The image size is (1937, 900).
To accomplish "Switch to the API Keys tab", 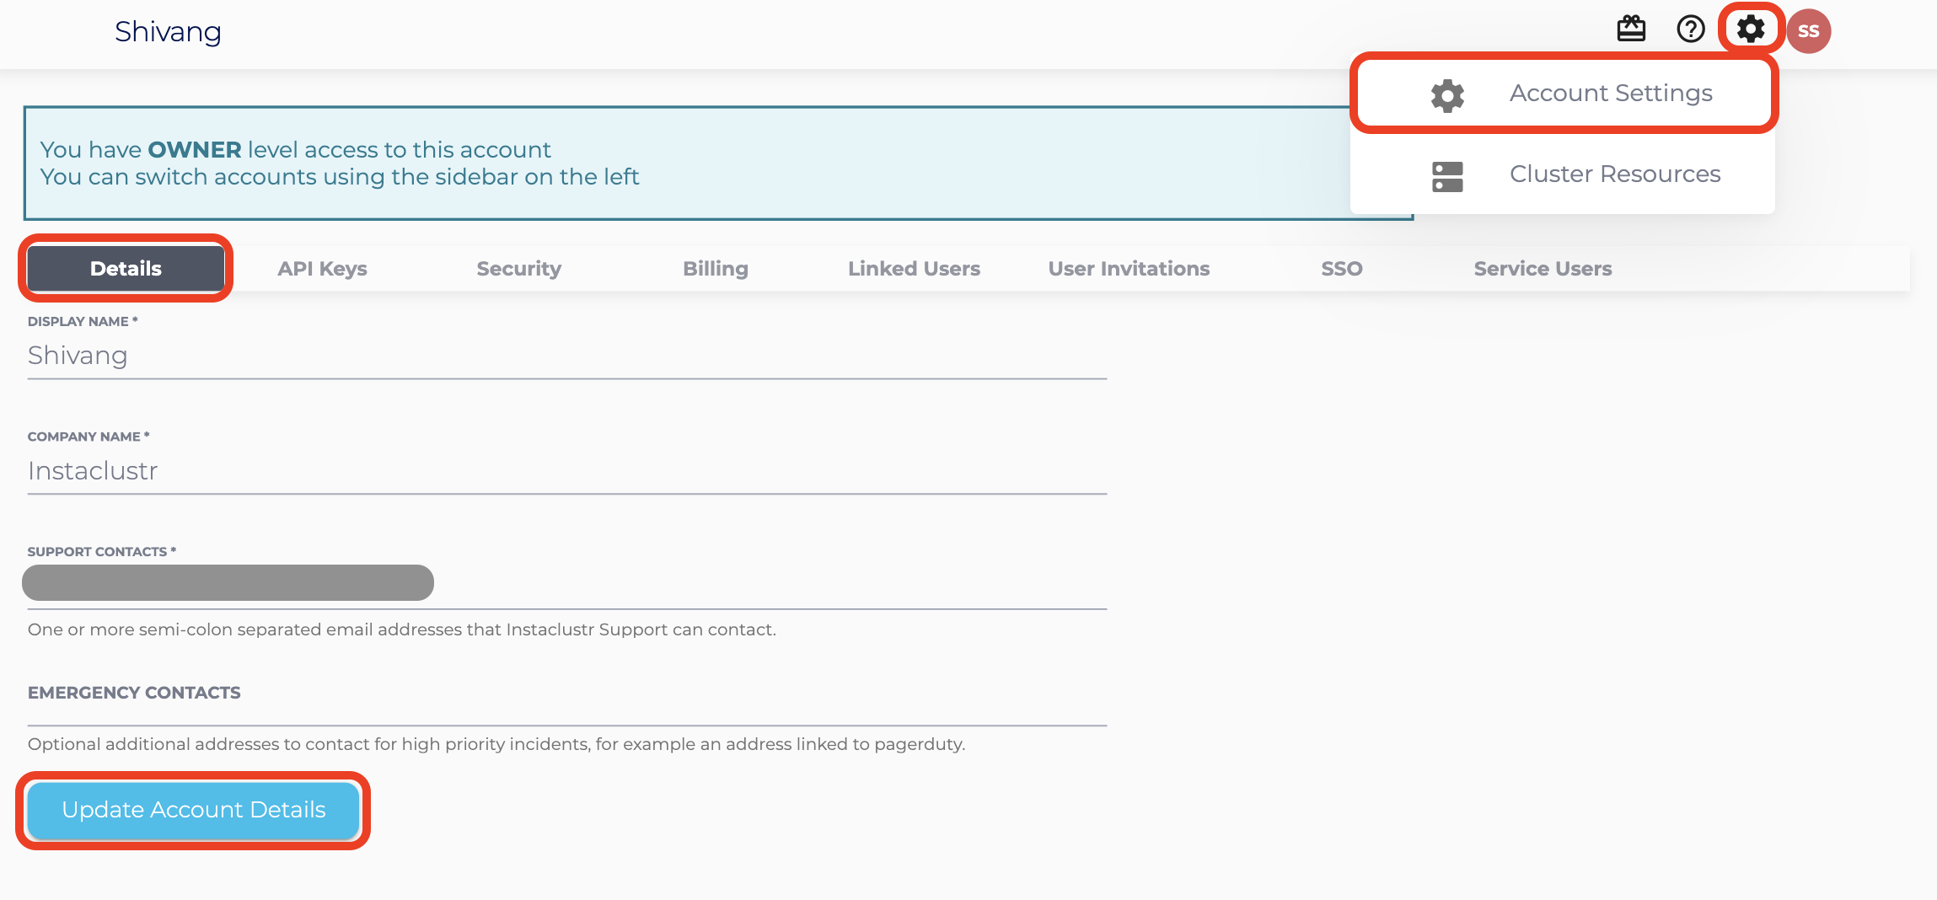I will [322, 268].
